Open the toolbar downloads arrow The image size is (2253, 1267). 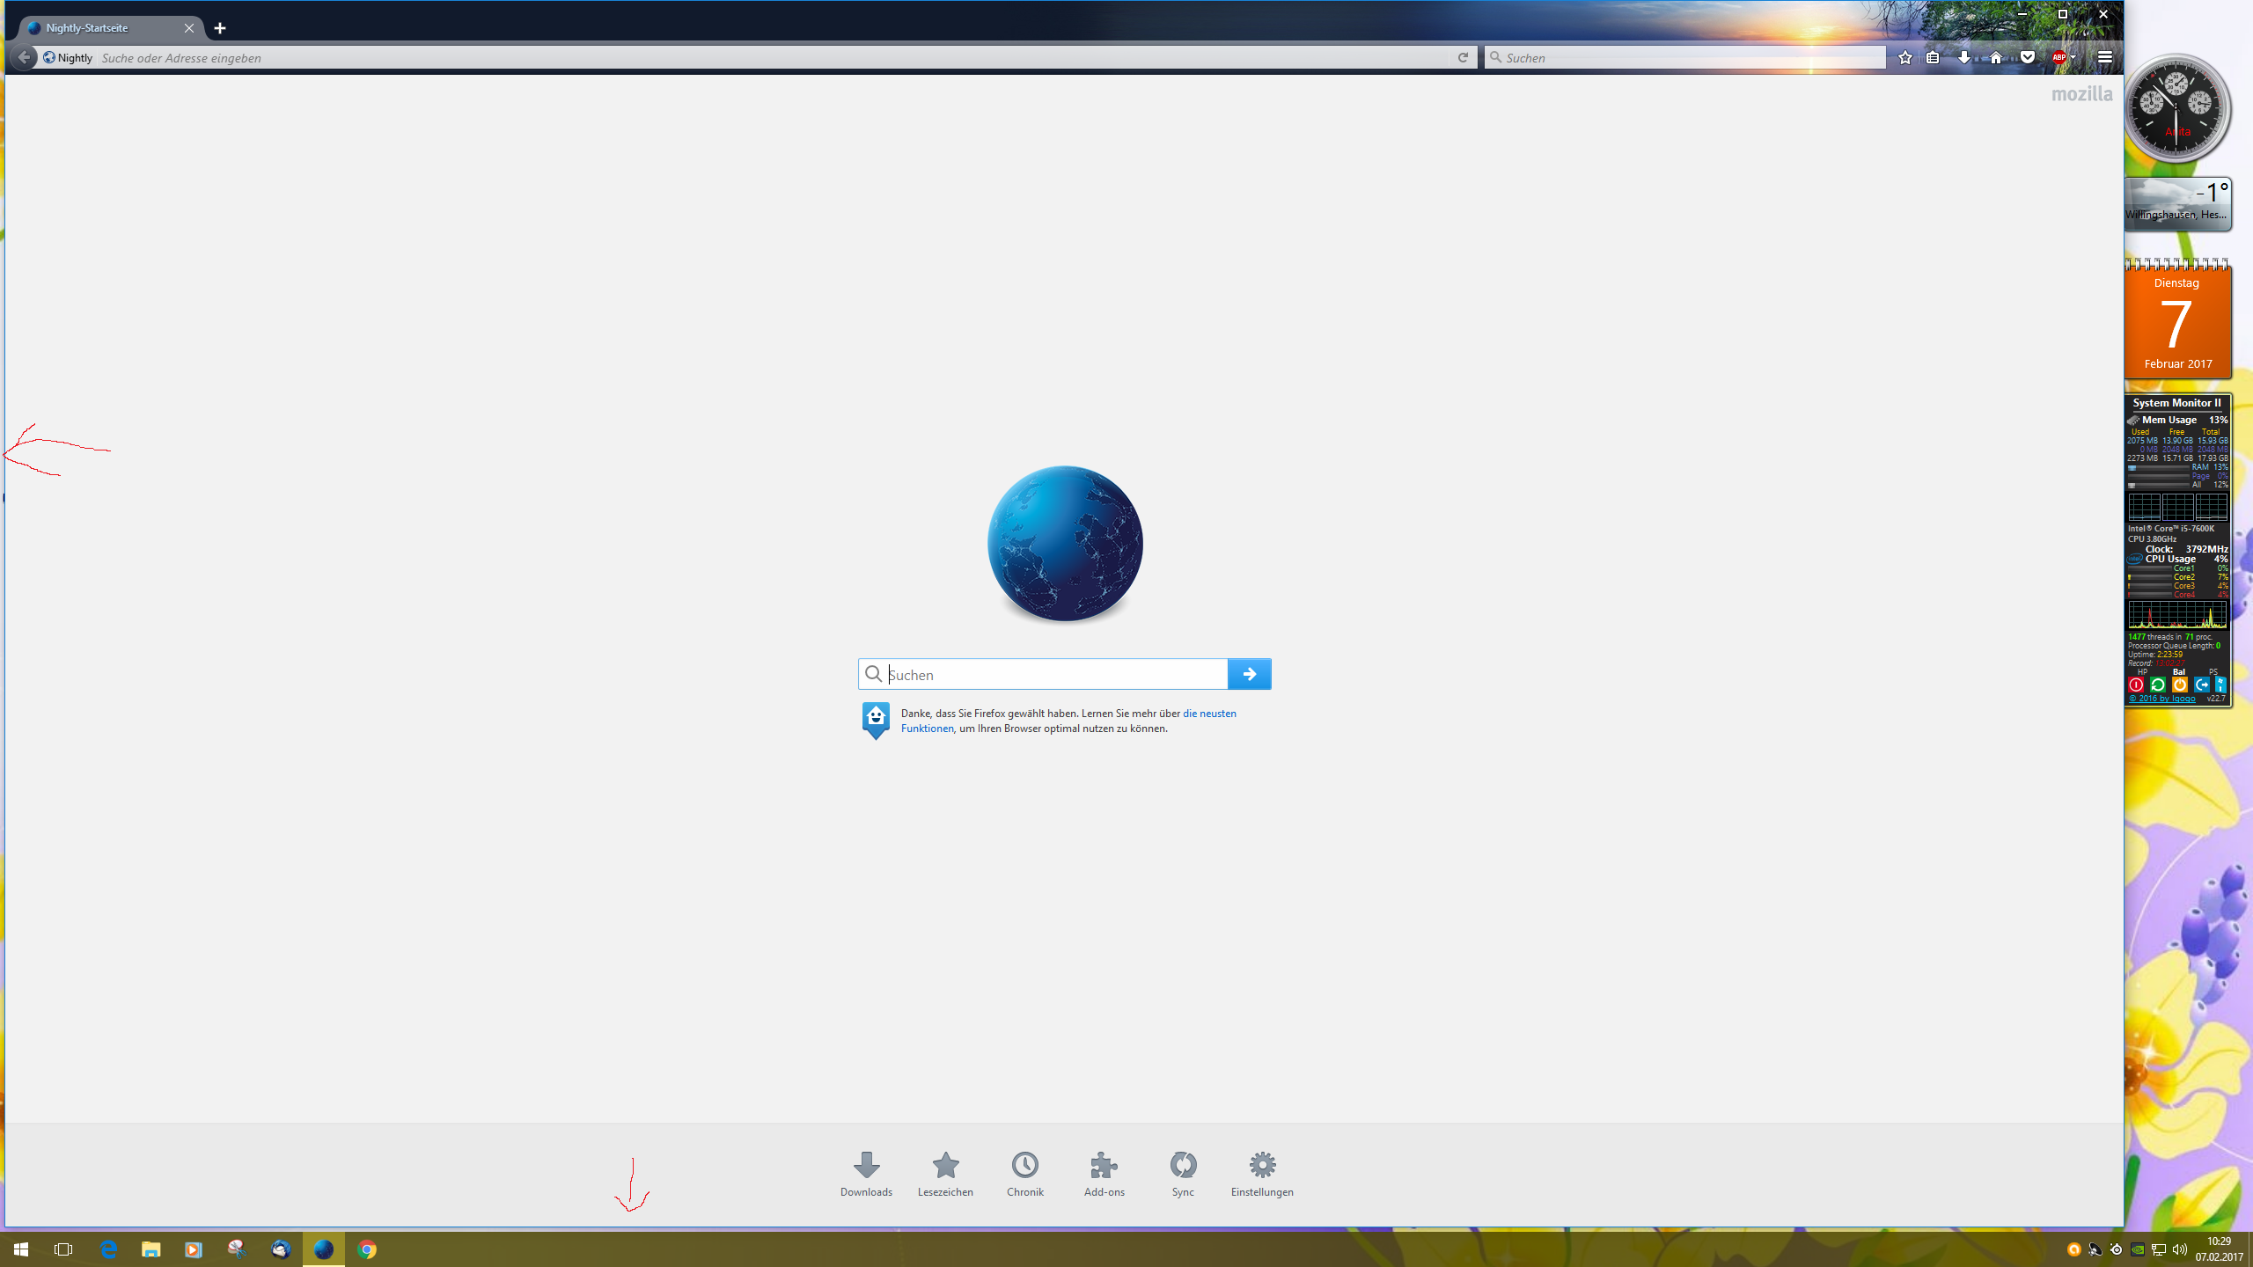tap(1964, 58)
